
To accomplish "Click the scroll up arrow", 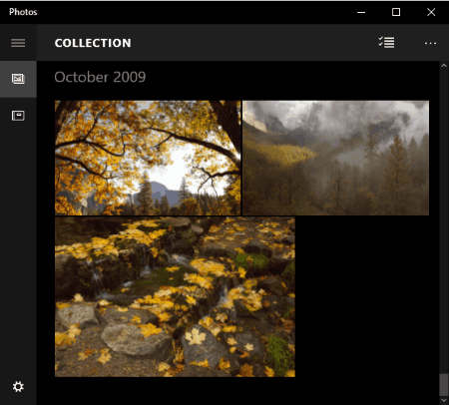I will (x=444, y=66).
